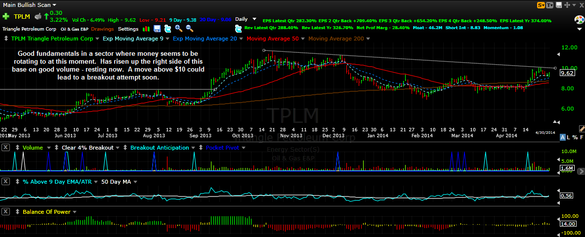This screenshot has width=585, height=237.
Task: Open the Volume indicator dropdown
Action: (48, 148)
